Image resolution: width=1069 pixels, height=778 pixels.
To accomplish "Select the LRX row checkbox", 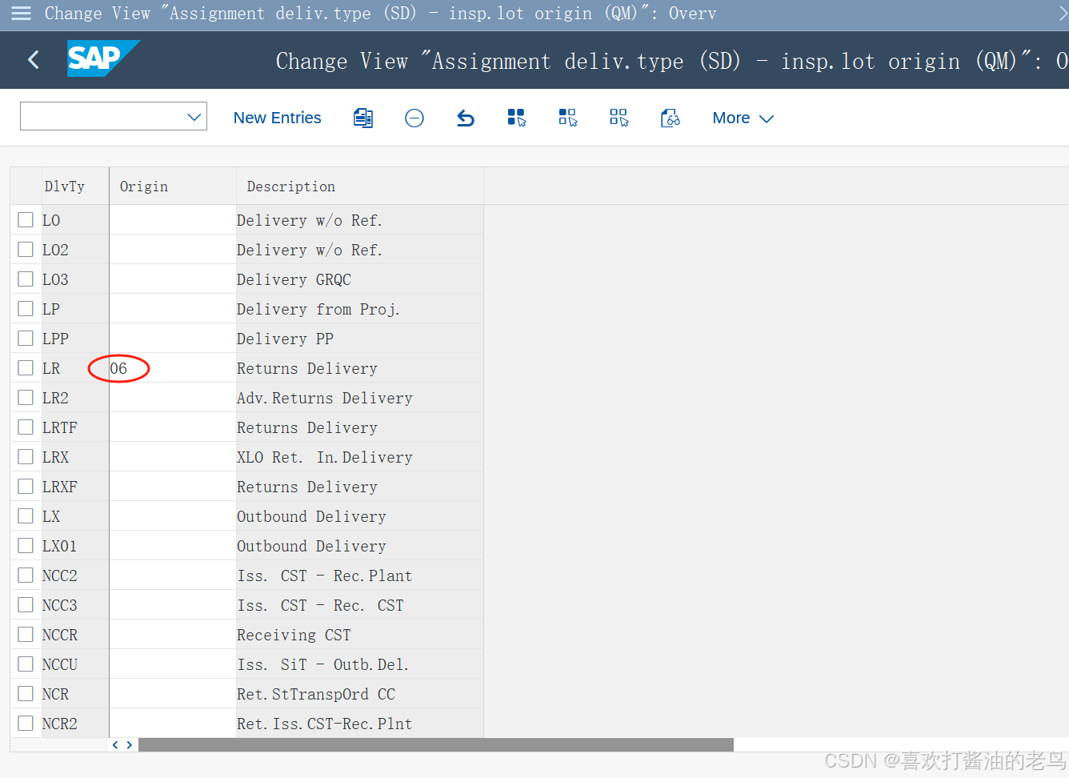I will click(26, 456).
